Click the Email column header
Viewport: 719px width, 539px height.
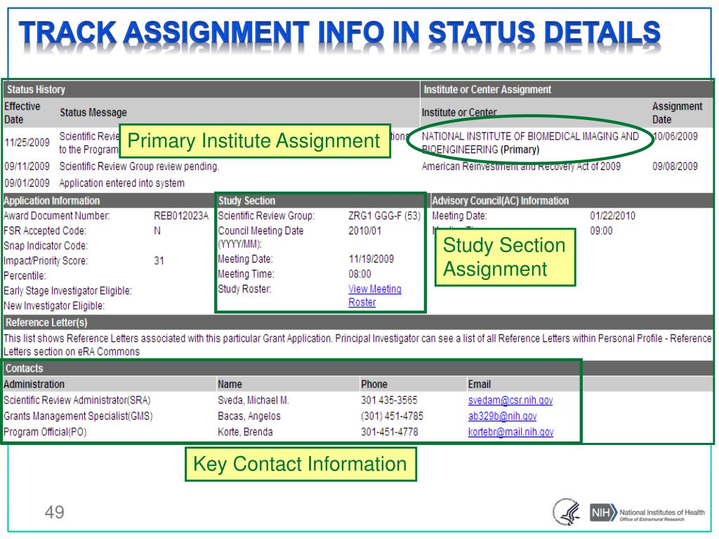click(x=479, y=384)
